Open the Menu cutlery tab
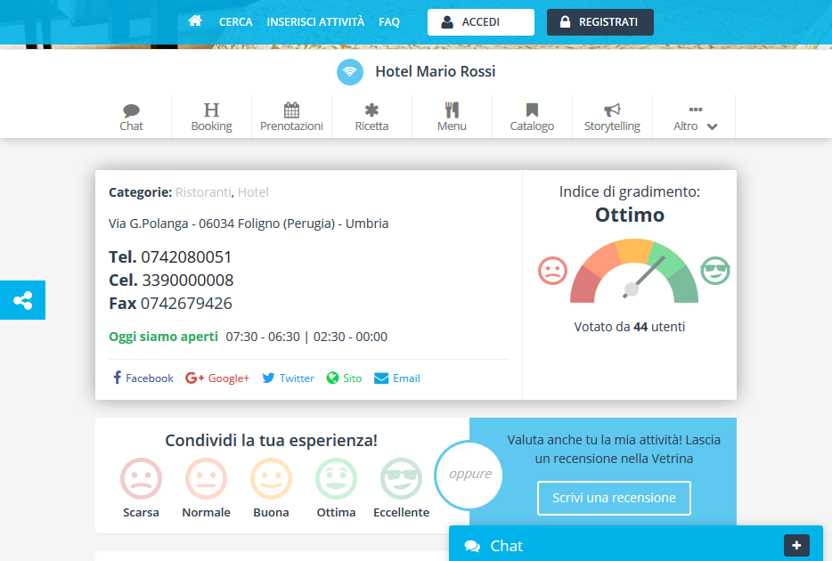832x561 pixels. click(452, 117)
